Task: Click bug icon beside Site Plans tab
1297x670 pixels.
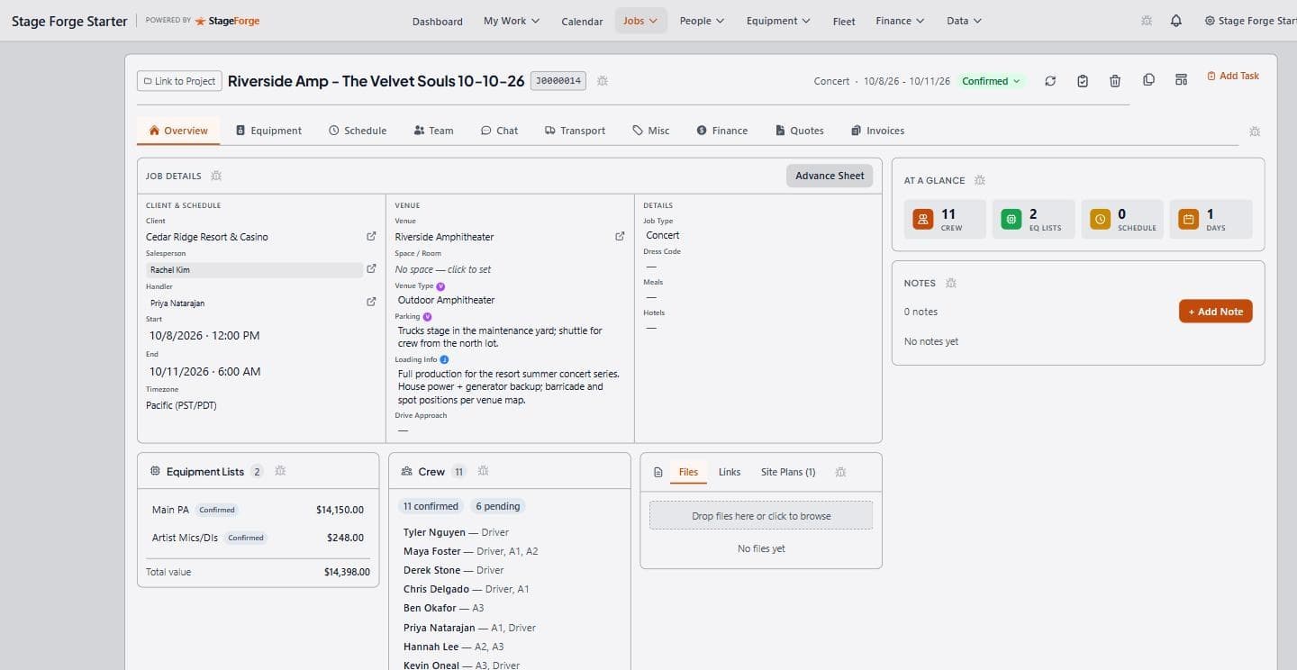Action: (x=840, y=472)
